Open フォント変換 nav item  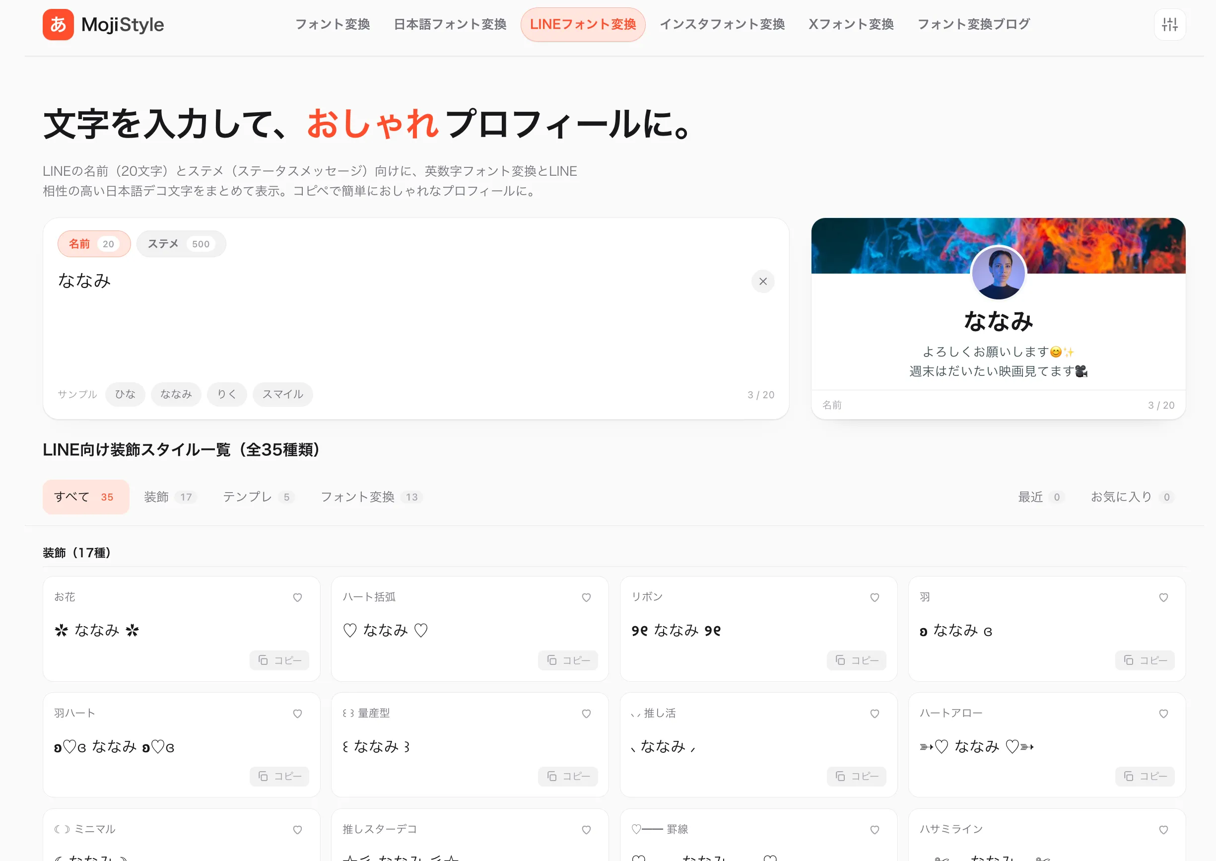click(332, 24)
